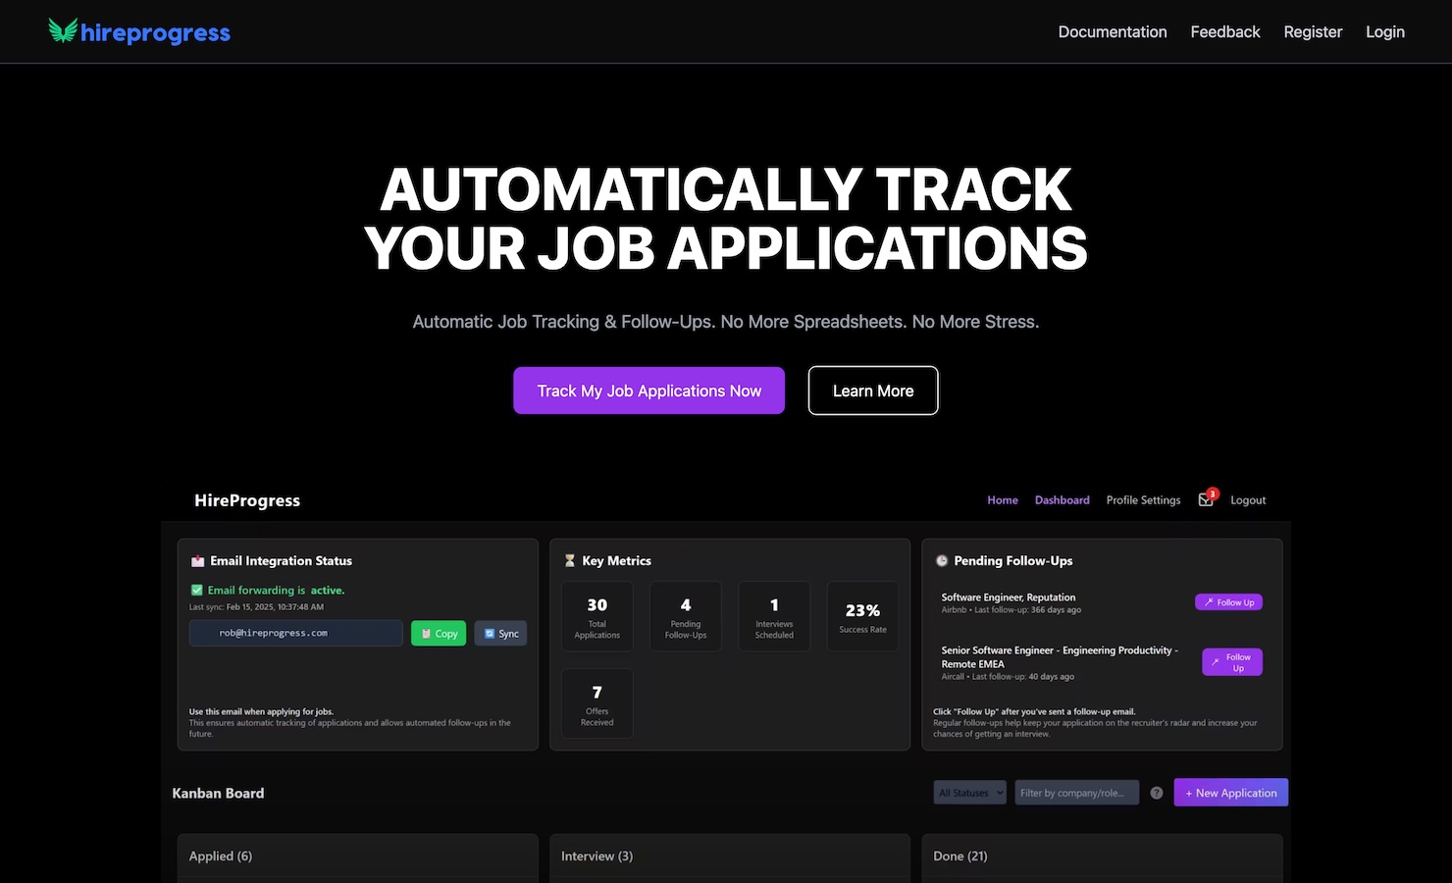Toggle the green email forwarding active checkbox
This screenshot has height=883, width=1452.
tap(196, 591)
